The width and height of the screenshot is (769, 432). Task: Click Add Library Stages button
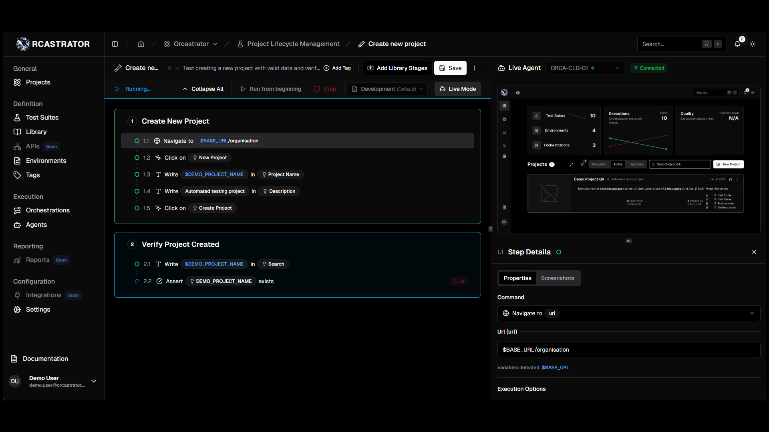[397, 68]
